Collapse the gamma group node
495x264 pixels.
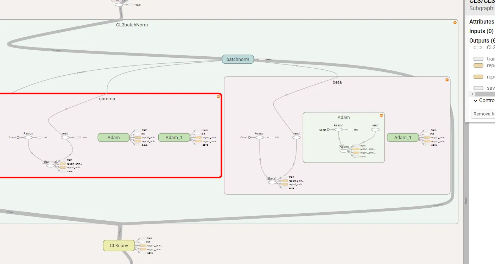click(218, 96)
